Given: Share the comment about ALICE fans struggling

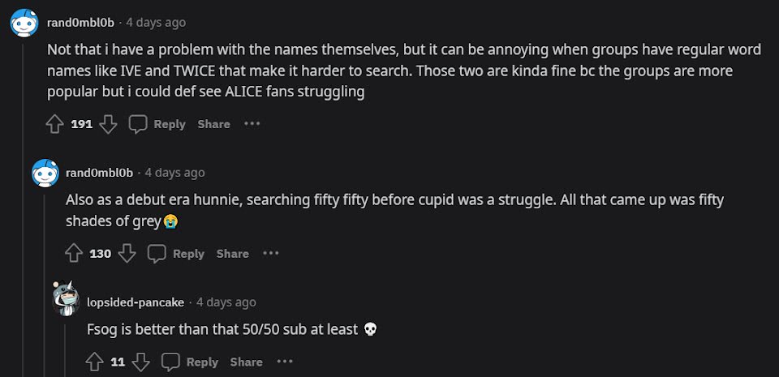Looking at the screenshot, I should click(213, 124).
